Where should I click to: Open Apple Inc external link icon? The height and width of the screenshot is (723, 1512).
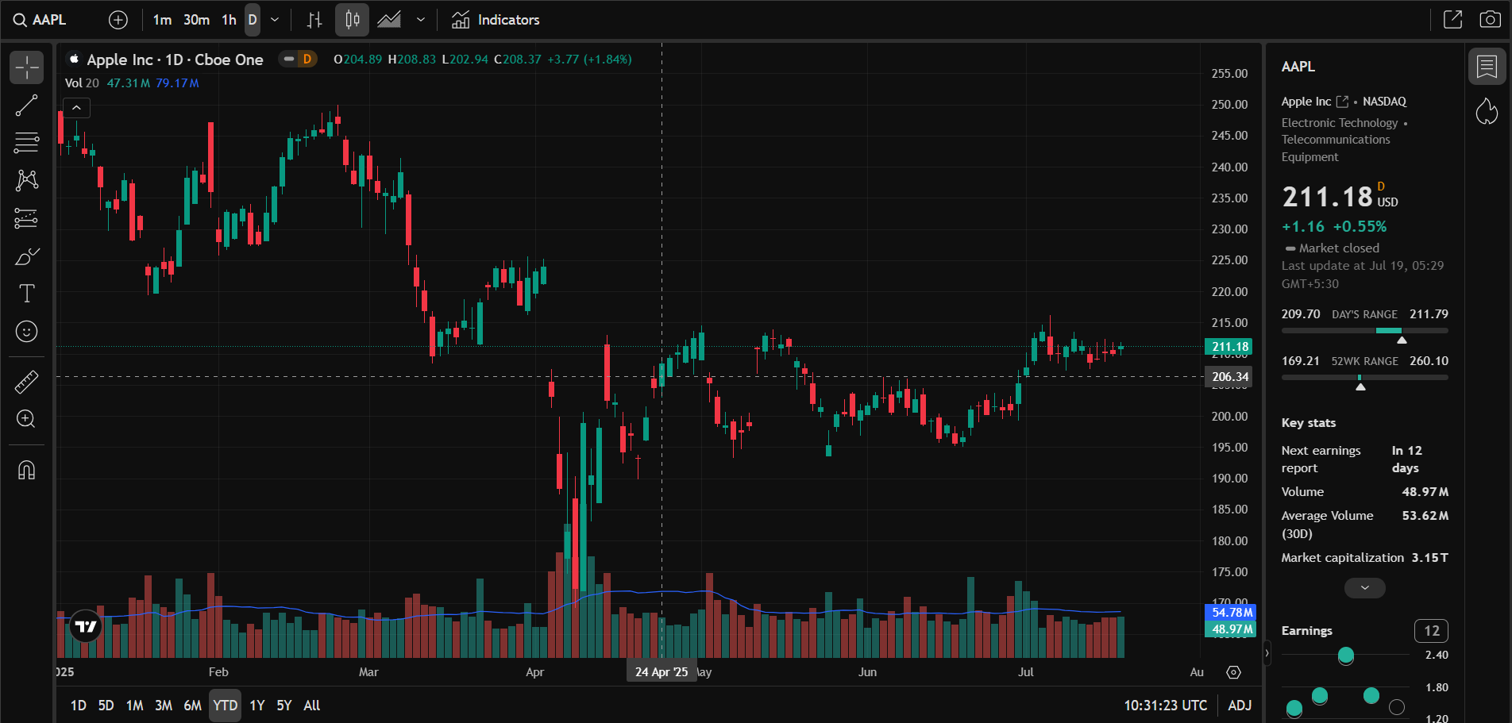(1342, 102)
